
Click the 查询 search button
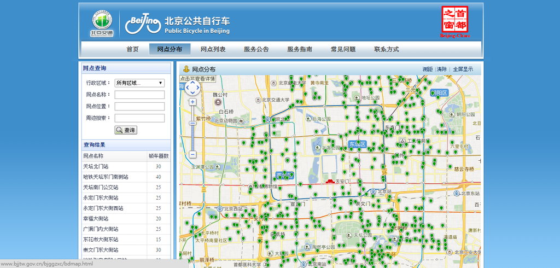point(126,130)
